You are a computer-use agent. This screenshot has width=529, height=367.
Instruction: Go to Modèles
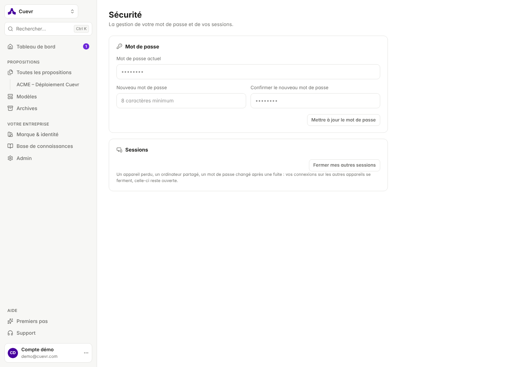click(48, 97)
